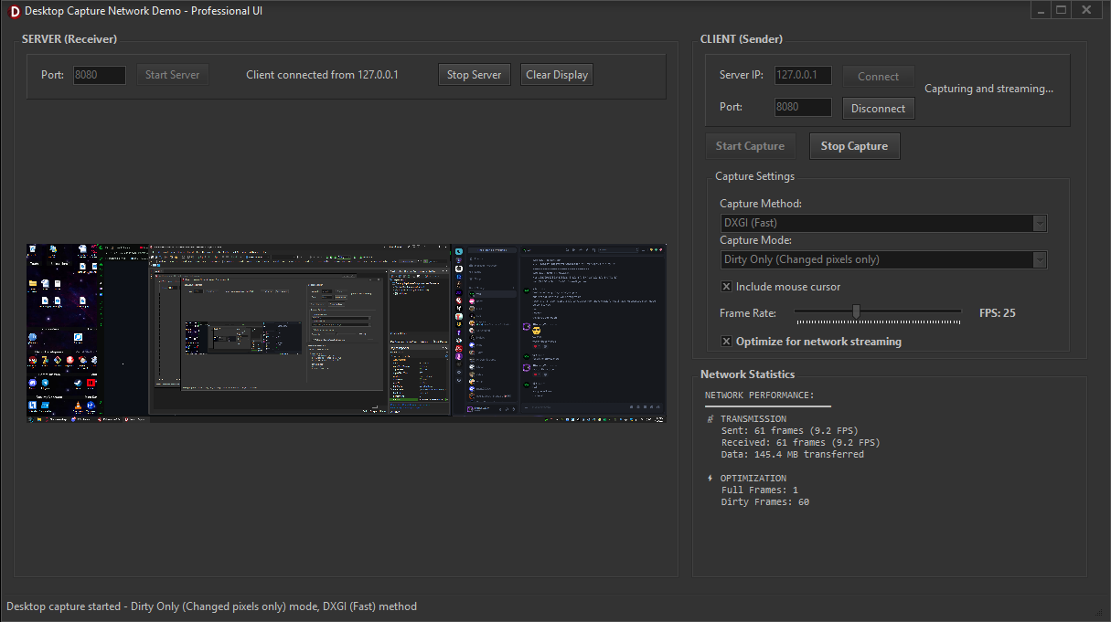Click the transmission icon in Network Statistics
The width and height of the screenshot is (1111, 622).
[710, 419]
